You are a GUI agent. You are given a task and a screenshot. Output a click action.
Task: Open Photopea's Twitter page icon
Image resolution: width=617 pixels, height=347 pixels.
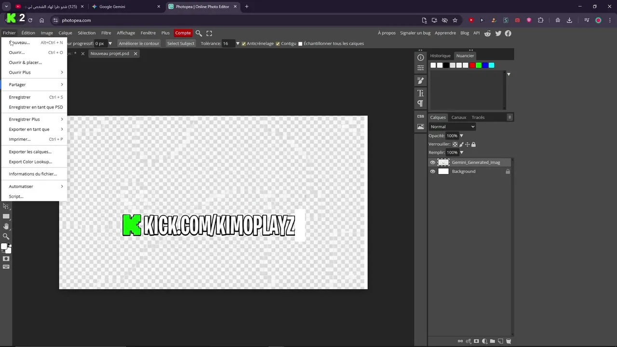pos(498,33)
